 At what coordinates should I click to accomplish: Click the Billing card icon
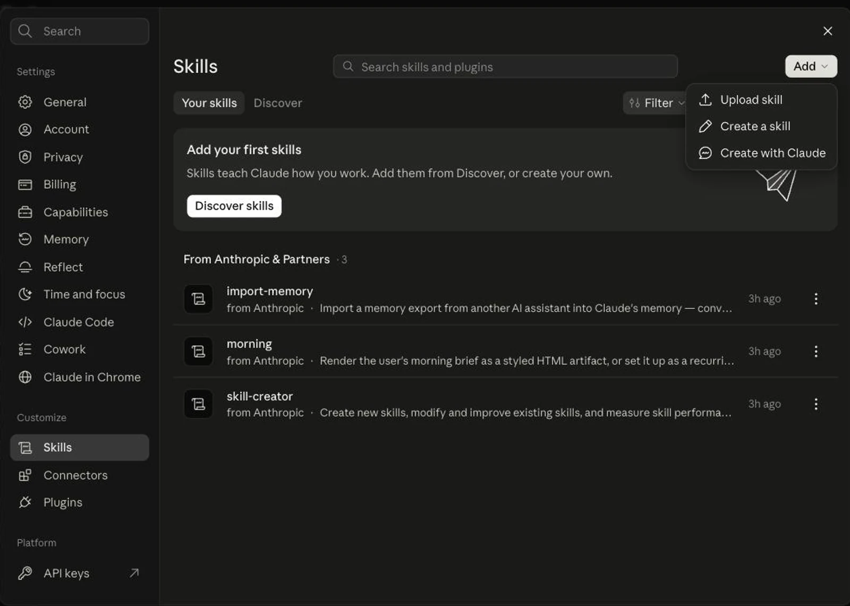pos(25,184)
